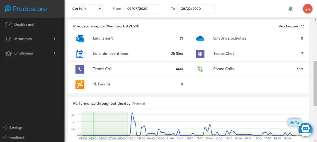Click the green vertical marker at 05:40
Image resolution: width=317 pixels, height=142 pixels.
pos(93,123)
